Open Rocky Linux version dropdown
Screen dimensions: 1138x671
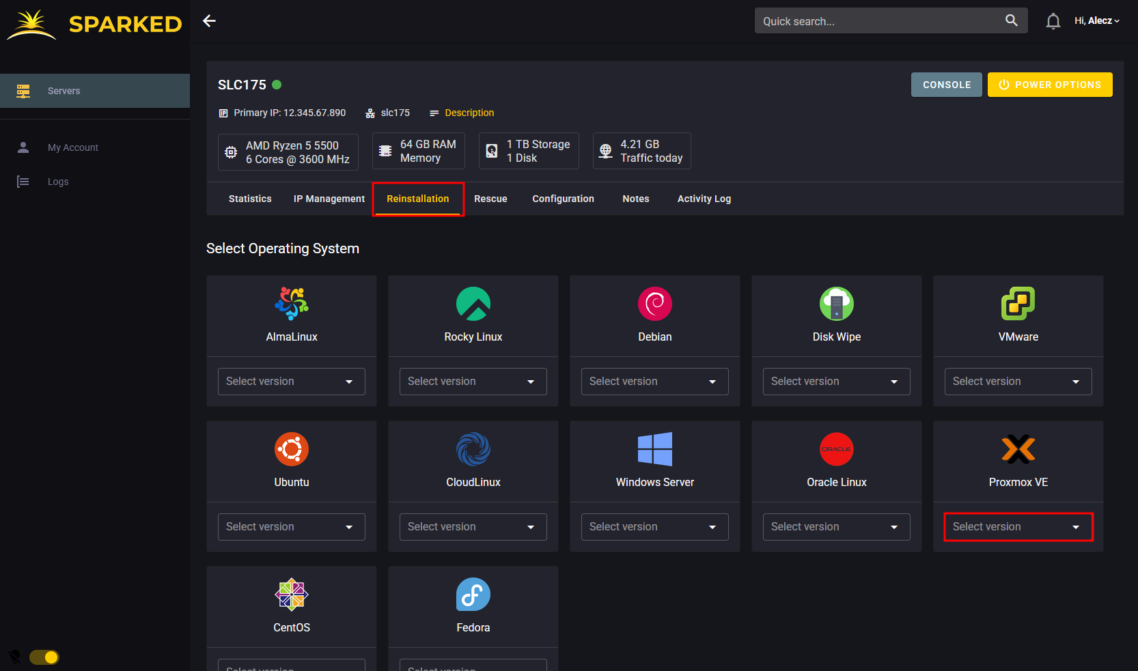pos(473,382)
